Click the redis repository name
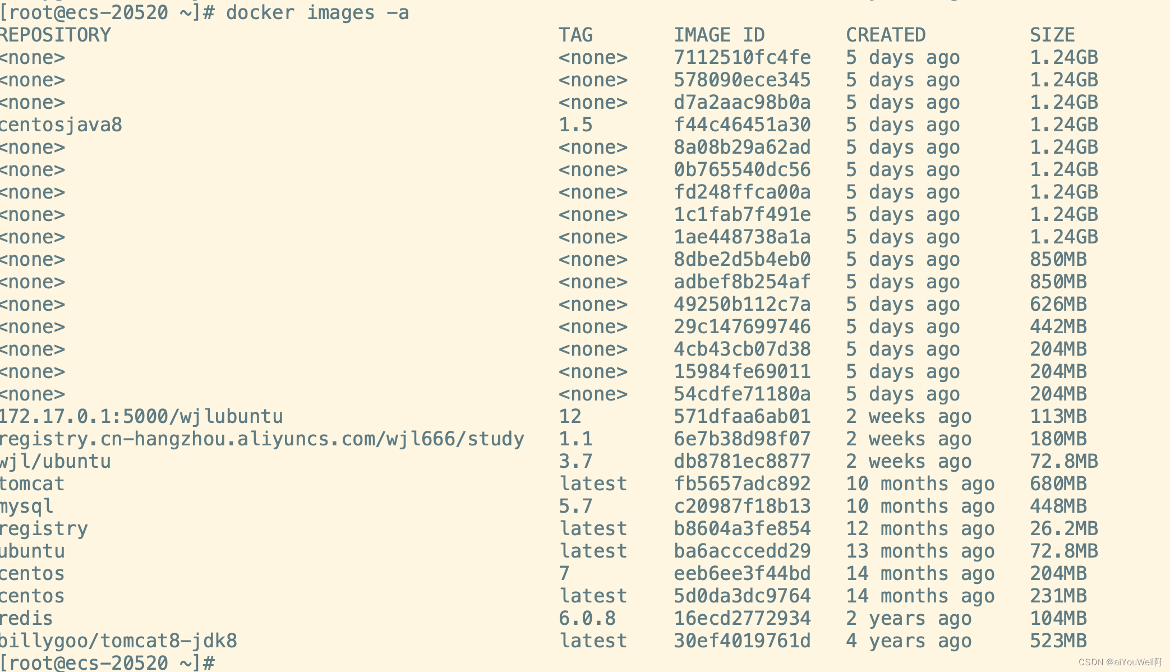This screenshot has width=1170, height=672. point(26,618)
